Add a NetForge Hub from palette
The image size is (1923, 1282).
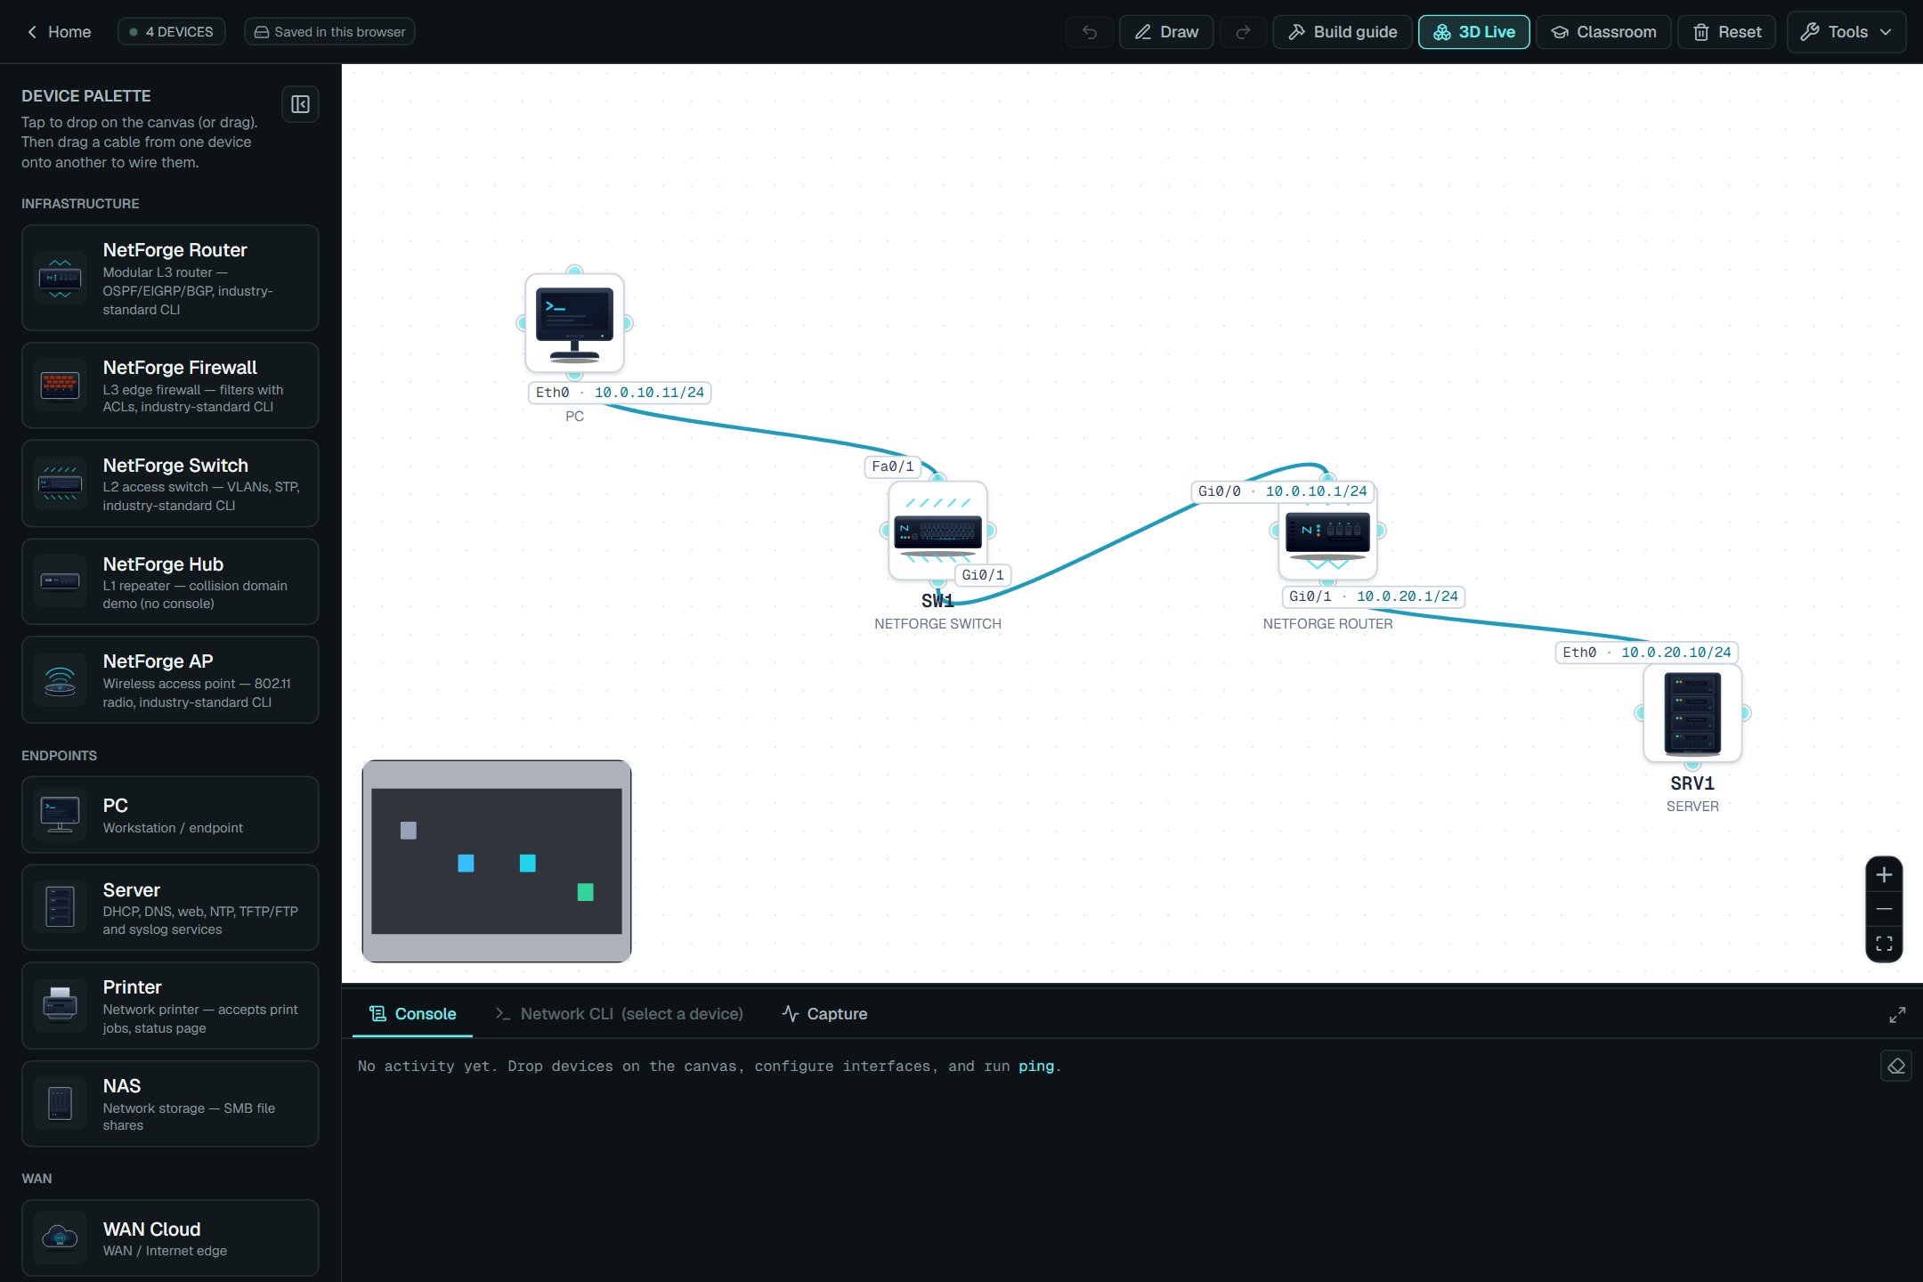pyautogui.click(x=170, y=581)
